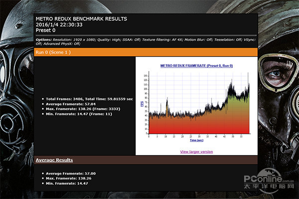Click the 'Options: Resolution: 1920 x 1080' line
Image resolution: width=299 pixels, height=199 pixels.
146,40
